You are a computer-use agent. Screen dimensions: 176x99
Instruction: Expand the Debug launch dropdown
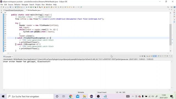(29, 7)
